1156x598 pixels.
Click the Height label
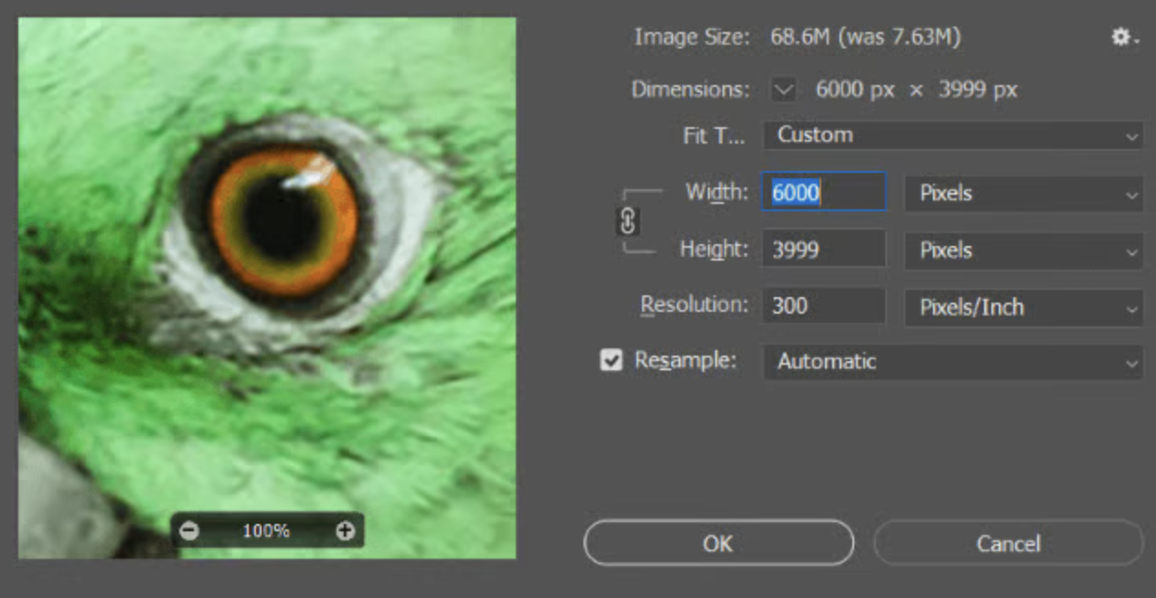(714, 249)
